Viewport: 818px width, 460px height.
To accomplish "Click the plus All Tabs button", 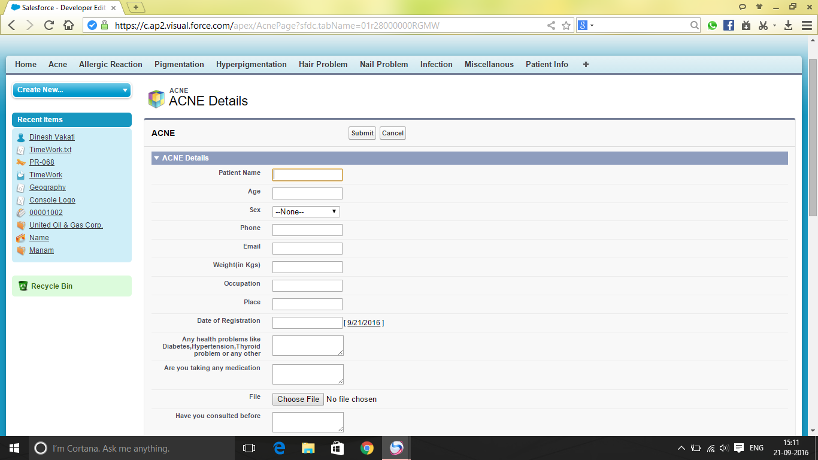I will pos(586,64).
